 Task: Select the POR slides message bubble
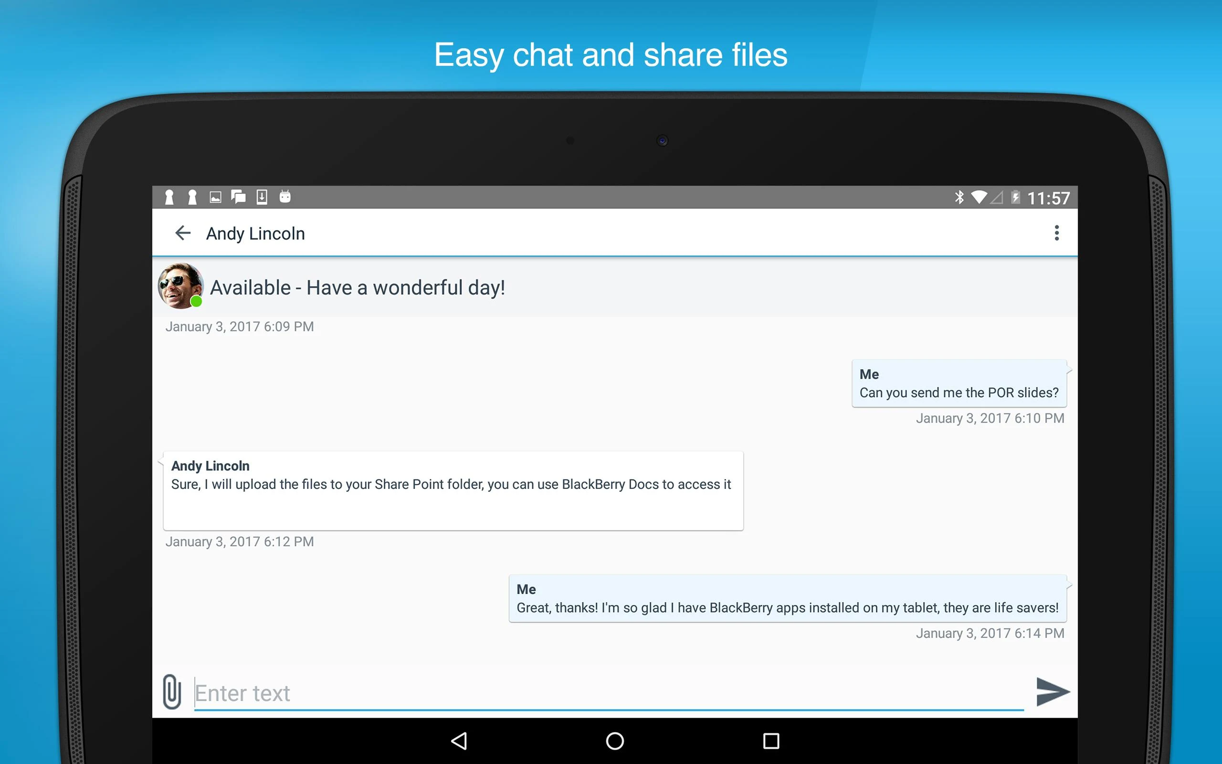pos(959,384)
